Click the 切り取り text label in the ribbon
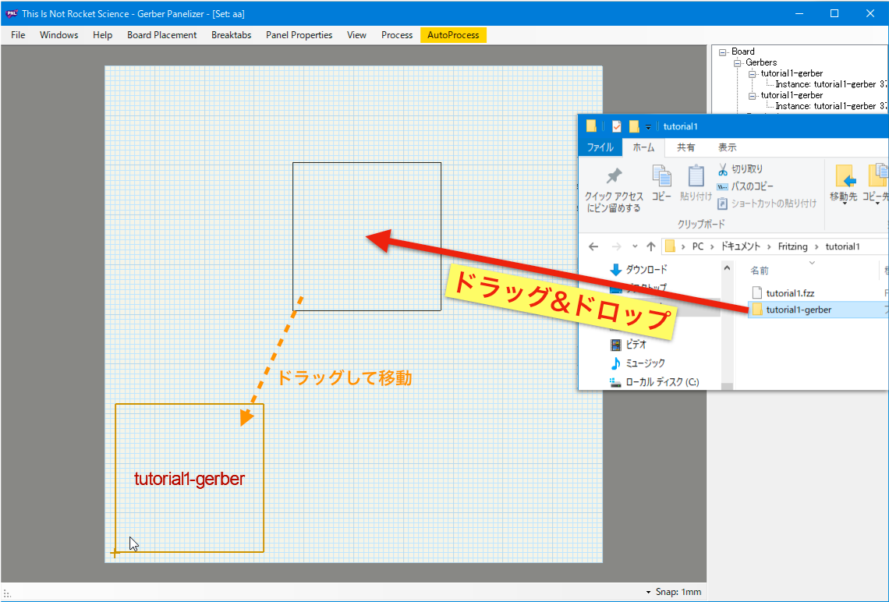889x602 pixels. [x=747, y=169]
